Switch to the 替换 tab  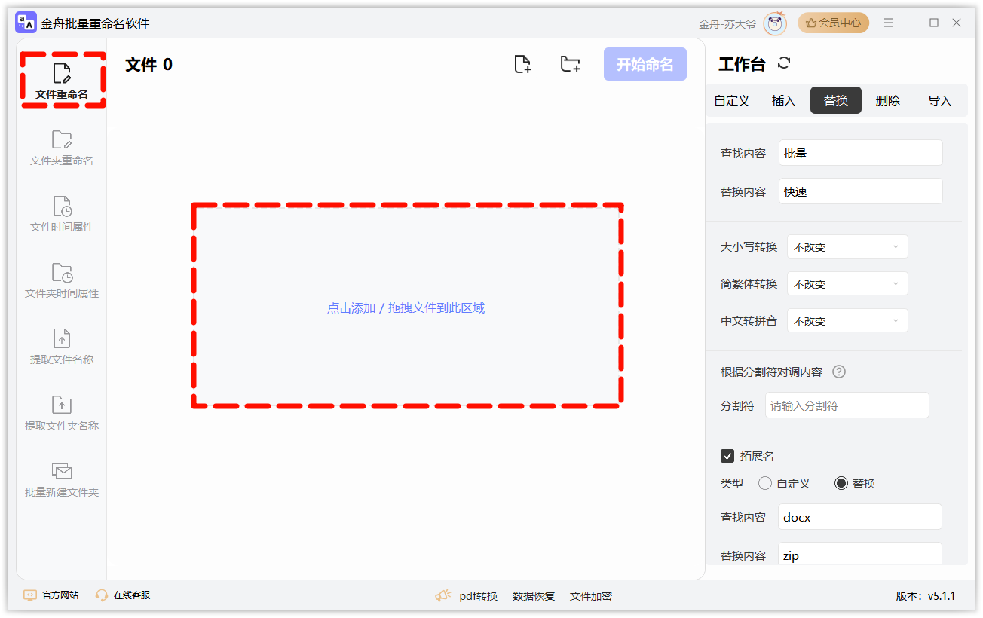(836, 100)
